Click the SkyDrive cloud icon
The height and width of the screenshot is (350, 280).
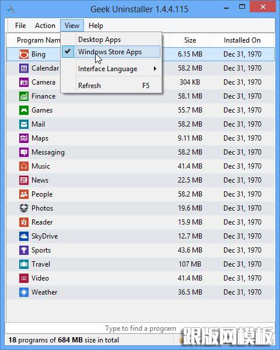tap(24, 236)
